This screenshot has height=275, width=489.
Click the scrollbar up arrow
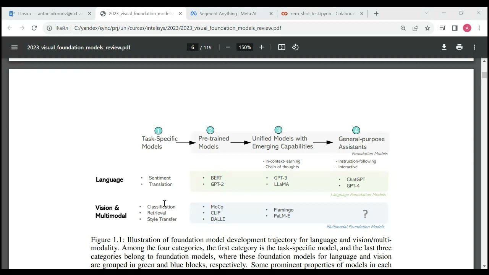484,61
